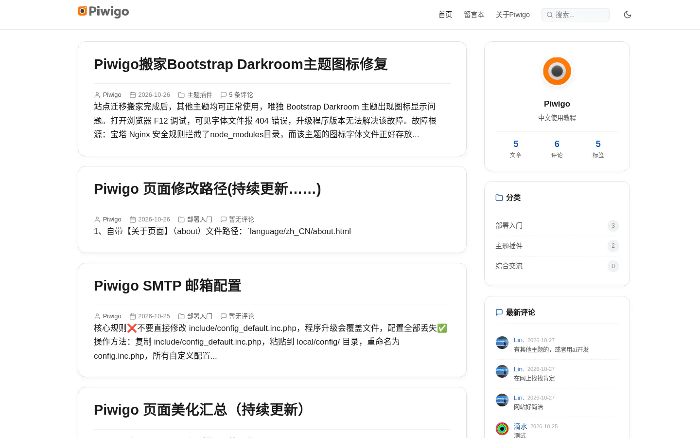Select the 主题插件 category in the sidebar
Screen dimensions: 700x438
pyautogui.click(x=557, y=246)
